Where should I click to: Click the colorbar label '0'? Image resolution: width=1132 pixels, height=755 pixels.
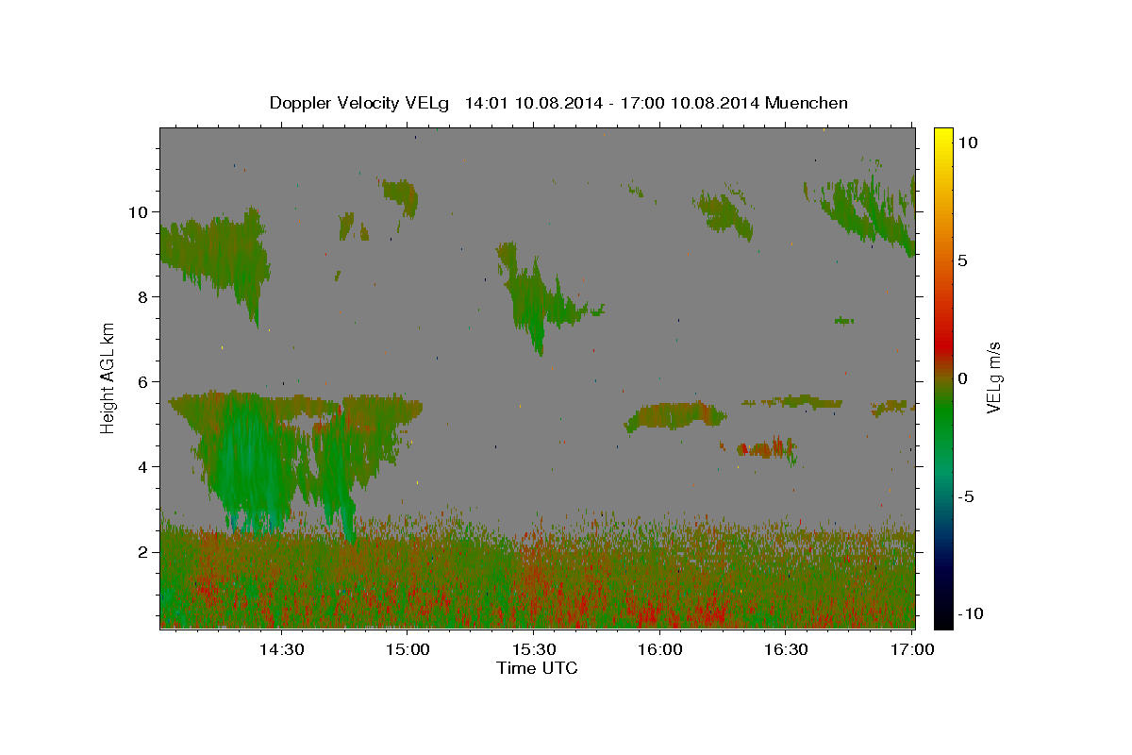point(964,378)
